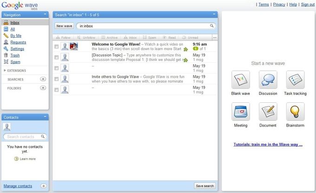Click the green unread count badge
The width and height of the screenshot is (316, 193).
[196, 49]
